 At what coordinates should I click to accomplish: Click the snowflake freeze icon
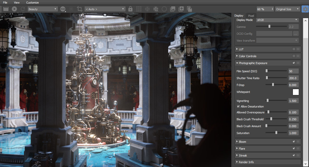pos(147,9)
